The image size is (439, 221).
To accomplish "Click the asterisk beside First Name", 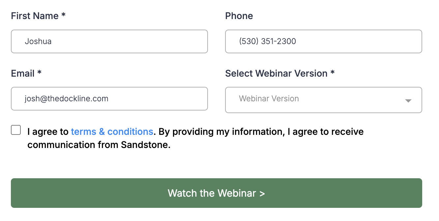I will (63, 15).
